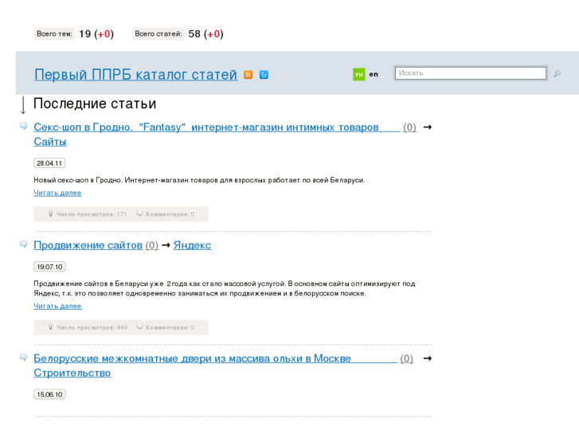579x434 pixels.
Task: Click the Последние статьи heading
Action: click(x=95, y=104)
